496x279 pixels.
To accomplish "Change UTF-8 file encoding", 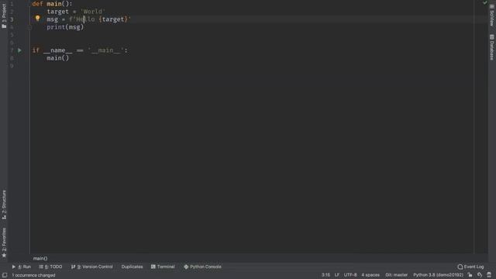I will (350, 275).
